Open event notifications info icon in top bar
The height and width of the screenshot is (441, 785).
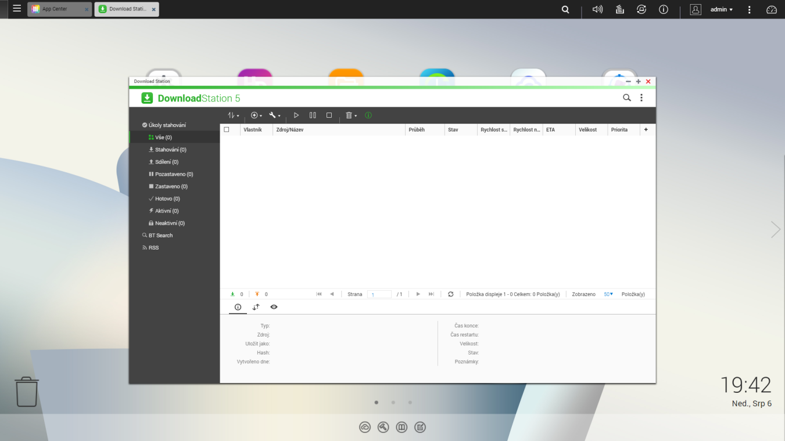click(664, 9)
